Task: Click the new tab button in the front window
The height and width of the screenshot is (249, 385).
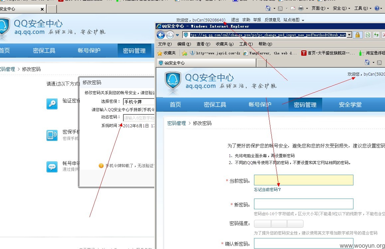Action: pos(262,63)
